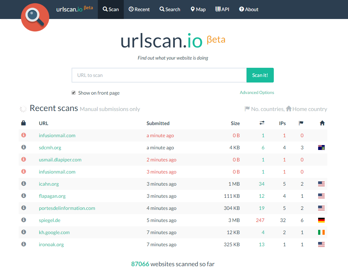This screenshot has height=277, width=348.
Task: Expand the Advanced Options section
Action: click(x=257, y=92)
